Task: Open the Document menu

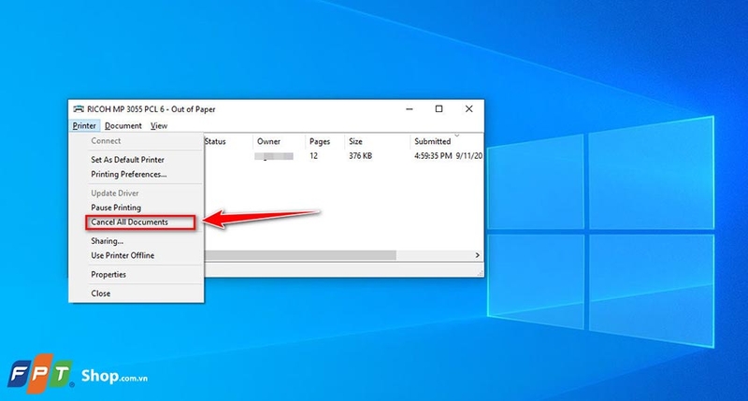Action: pyautogui.click(x=123, y=126)
